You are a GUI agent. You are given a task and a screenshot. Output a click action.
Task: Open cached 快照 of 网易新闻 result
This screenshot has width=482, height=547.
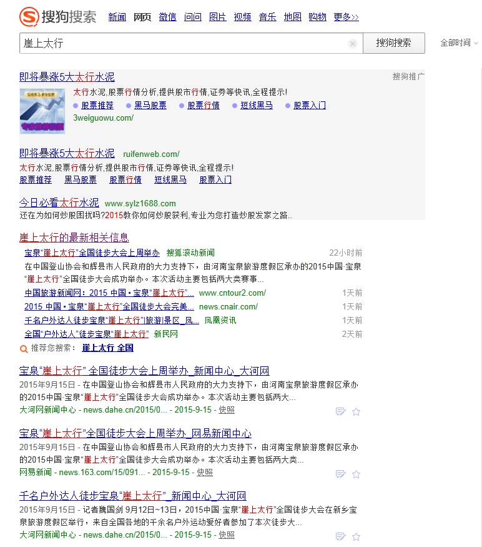point(205,473)
